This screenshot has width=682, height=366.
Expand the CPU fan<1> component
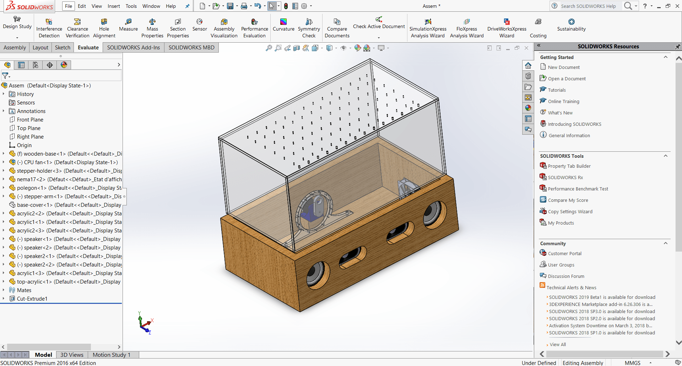pos(4,162)
